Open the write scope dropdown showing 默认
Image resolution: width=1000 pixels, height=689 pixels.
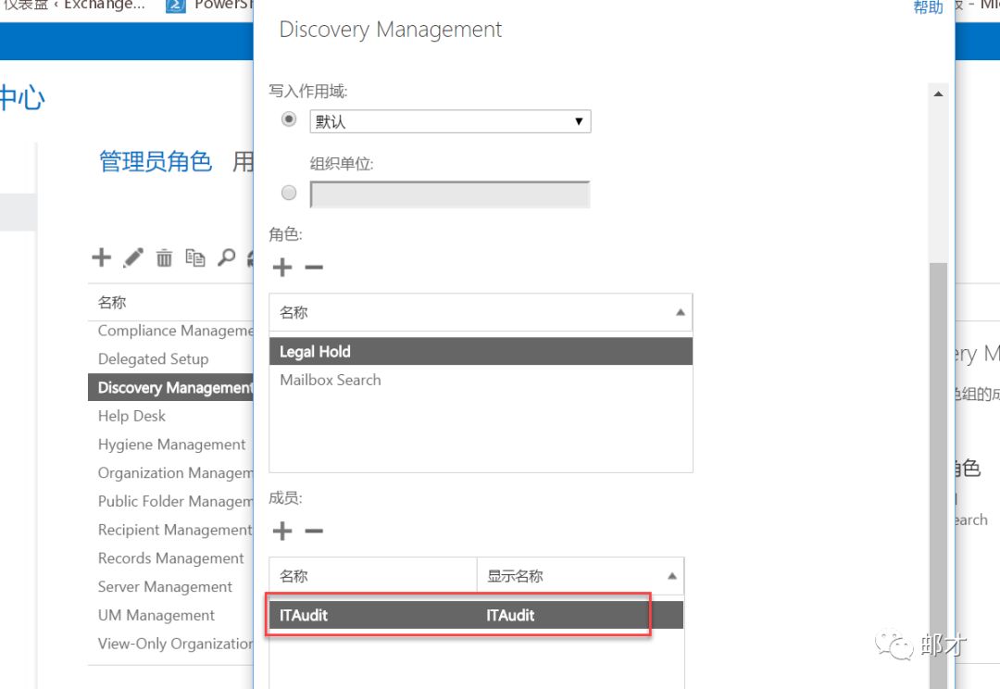pyautogui.click(x=450, y=121)
